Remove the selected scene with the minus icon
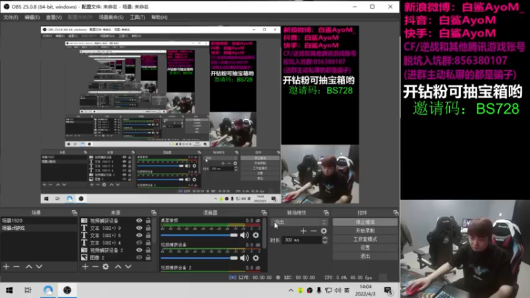The width and height of the screenshot is (530, 298). (16, 267)
